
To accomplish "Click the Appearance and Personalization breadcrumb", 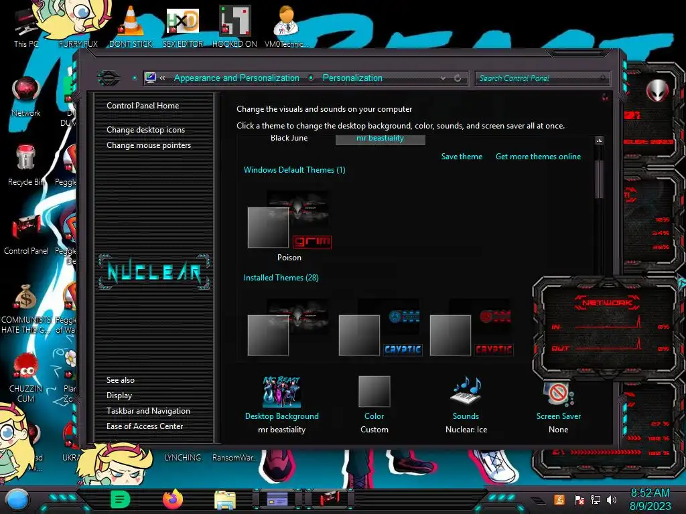I will coord(236,78).
